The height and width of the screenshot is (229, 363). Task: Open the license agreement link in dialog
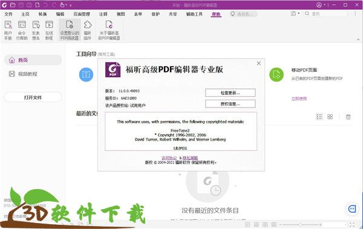(169, 158)
